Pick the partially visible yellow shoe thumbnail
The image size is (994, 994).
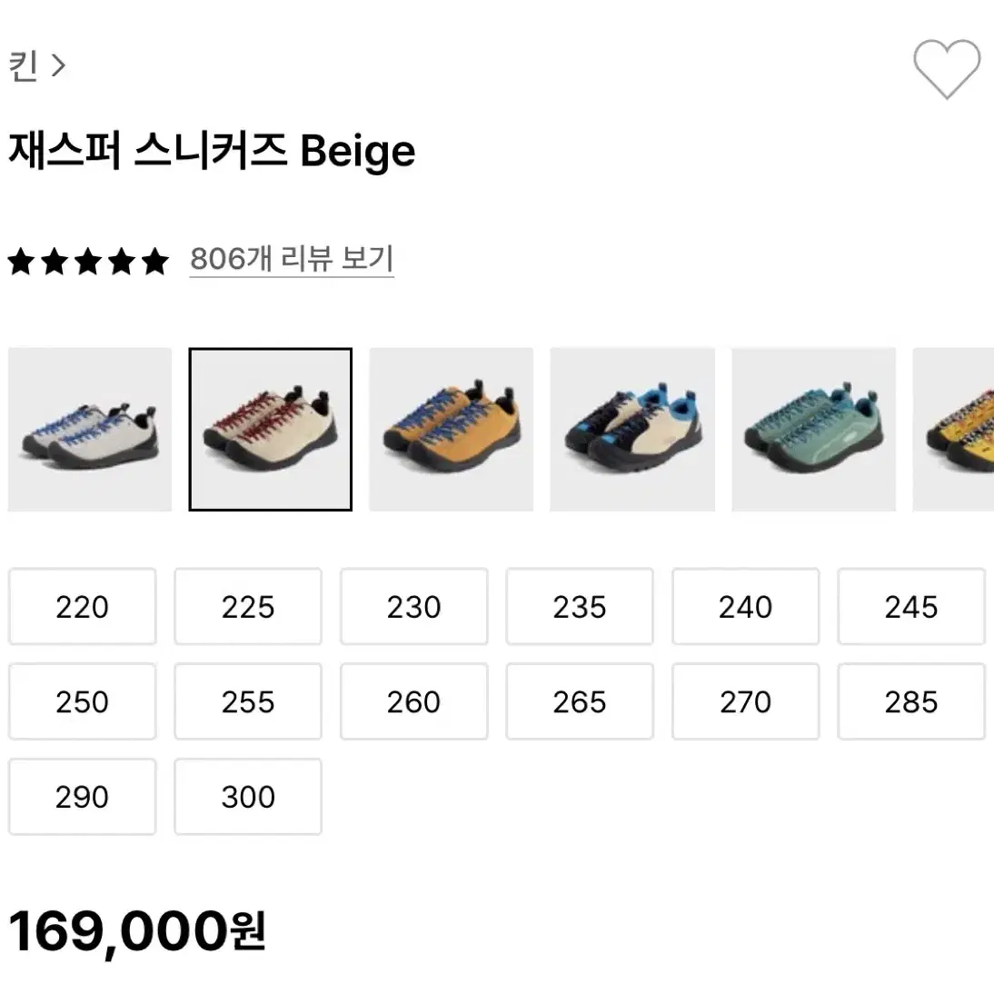pyautogui.click(x=953, y=429)
